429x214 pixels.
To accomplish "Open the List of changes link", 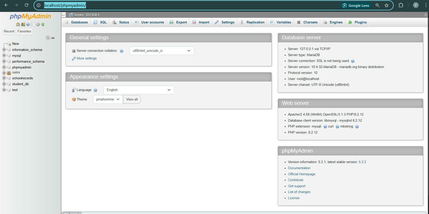I will (x=299, y=192).
